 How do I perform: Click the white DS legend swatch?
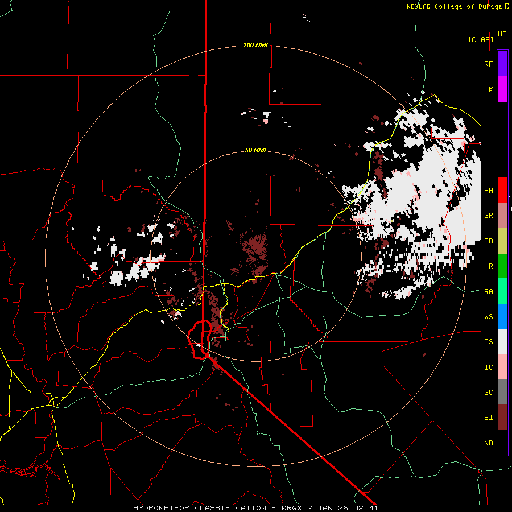pyautogui.click(x=502, y=341)
